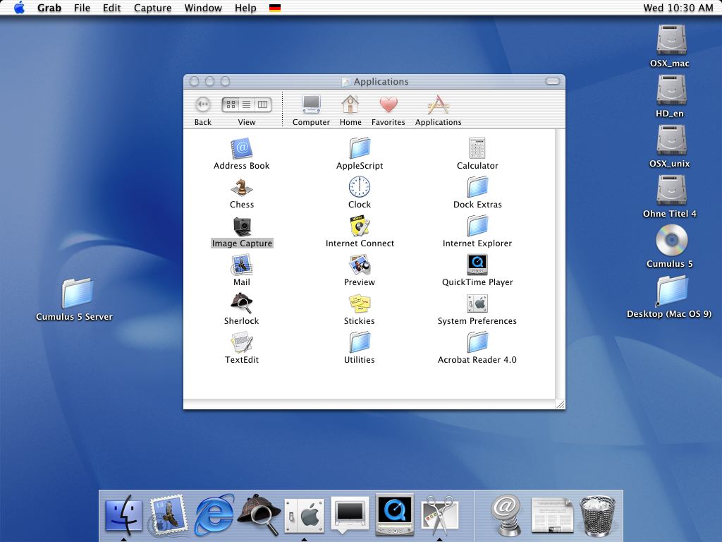Open the File menu
Screen dimensions: 722x542
(x=82, y=8)
